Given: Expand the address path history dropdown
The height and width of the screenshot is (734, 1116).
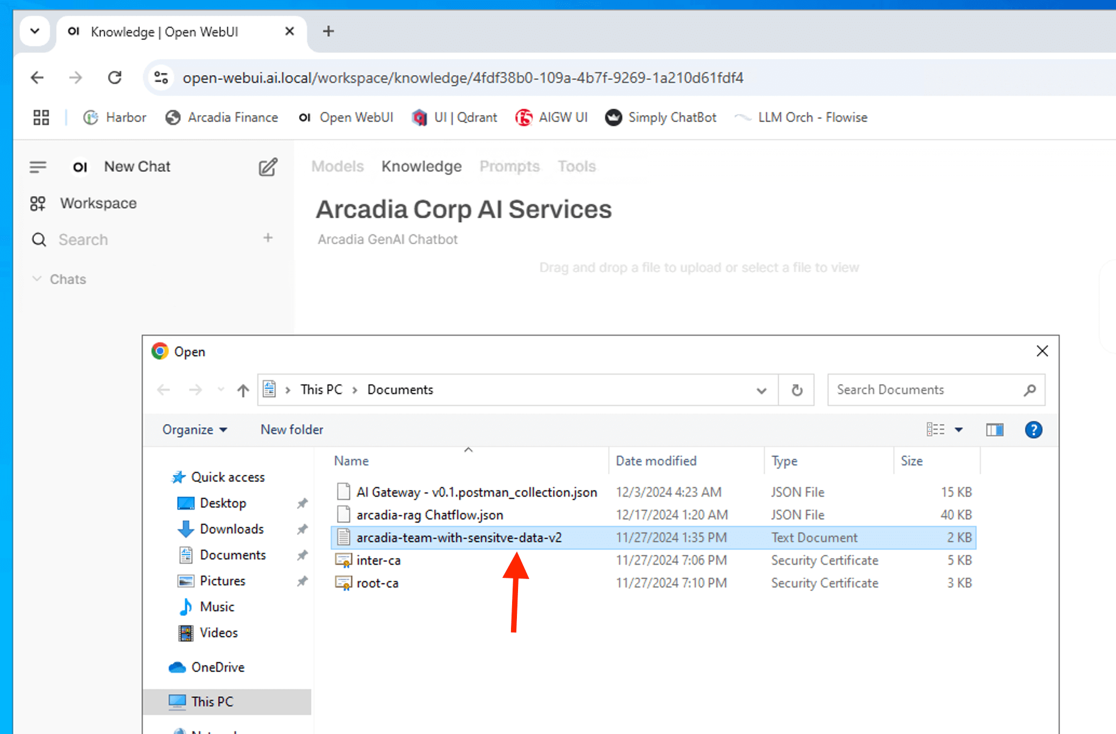Looking at the screenshot, I should click(x=761, y=390).
